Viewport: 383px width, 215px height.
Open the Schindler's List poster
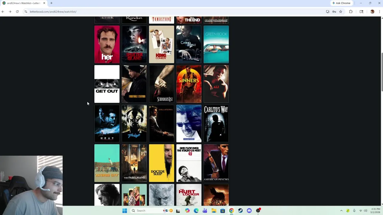[161, 84]
